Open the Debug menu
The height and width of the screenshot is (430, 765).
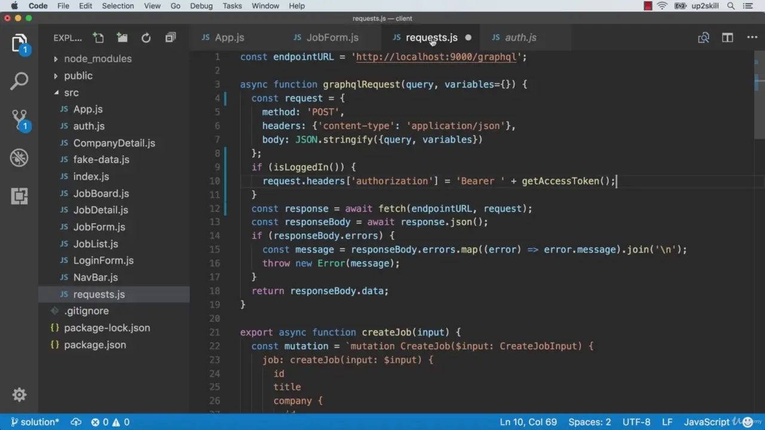click(x=201, y=6)
